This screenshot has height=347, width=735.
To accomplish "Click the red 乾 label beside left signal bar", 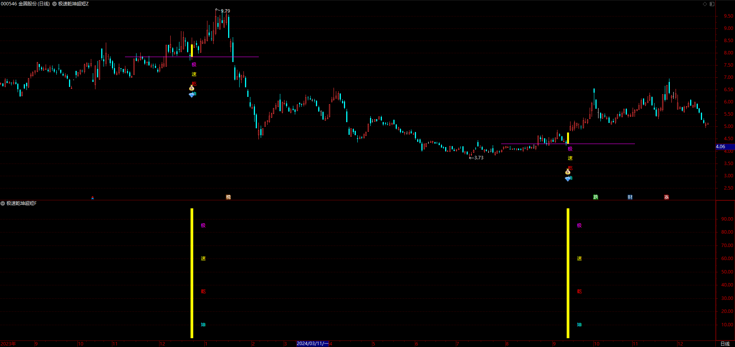I will (203, 291).
